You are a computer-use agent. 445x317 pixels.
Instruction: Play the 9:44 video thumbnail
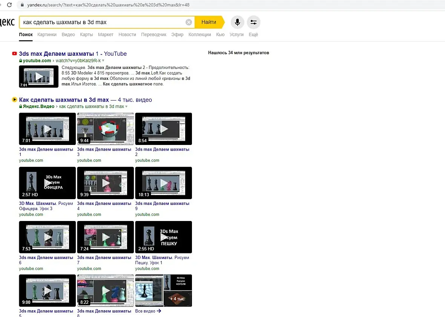(105, 129)
